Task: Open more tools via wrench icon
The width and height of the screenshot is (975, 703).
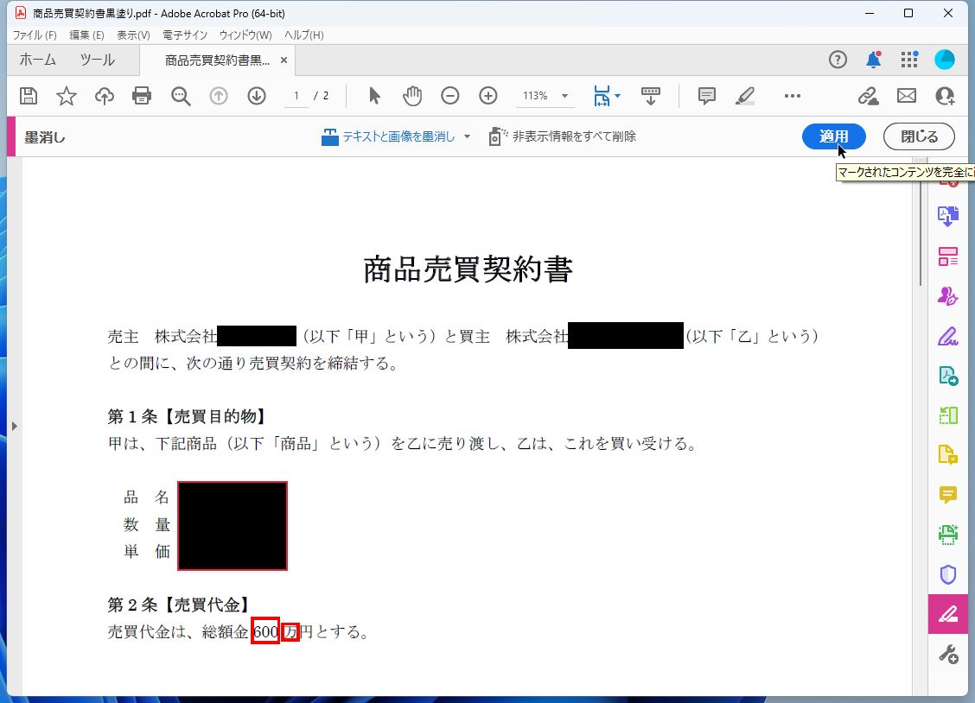Action: pos(948,654)
